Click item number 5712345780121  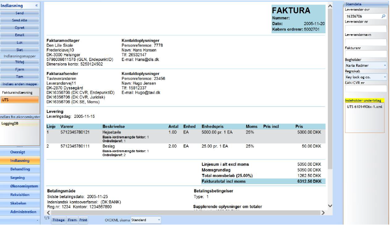tap(75, 132)
